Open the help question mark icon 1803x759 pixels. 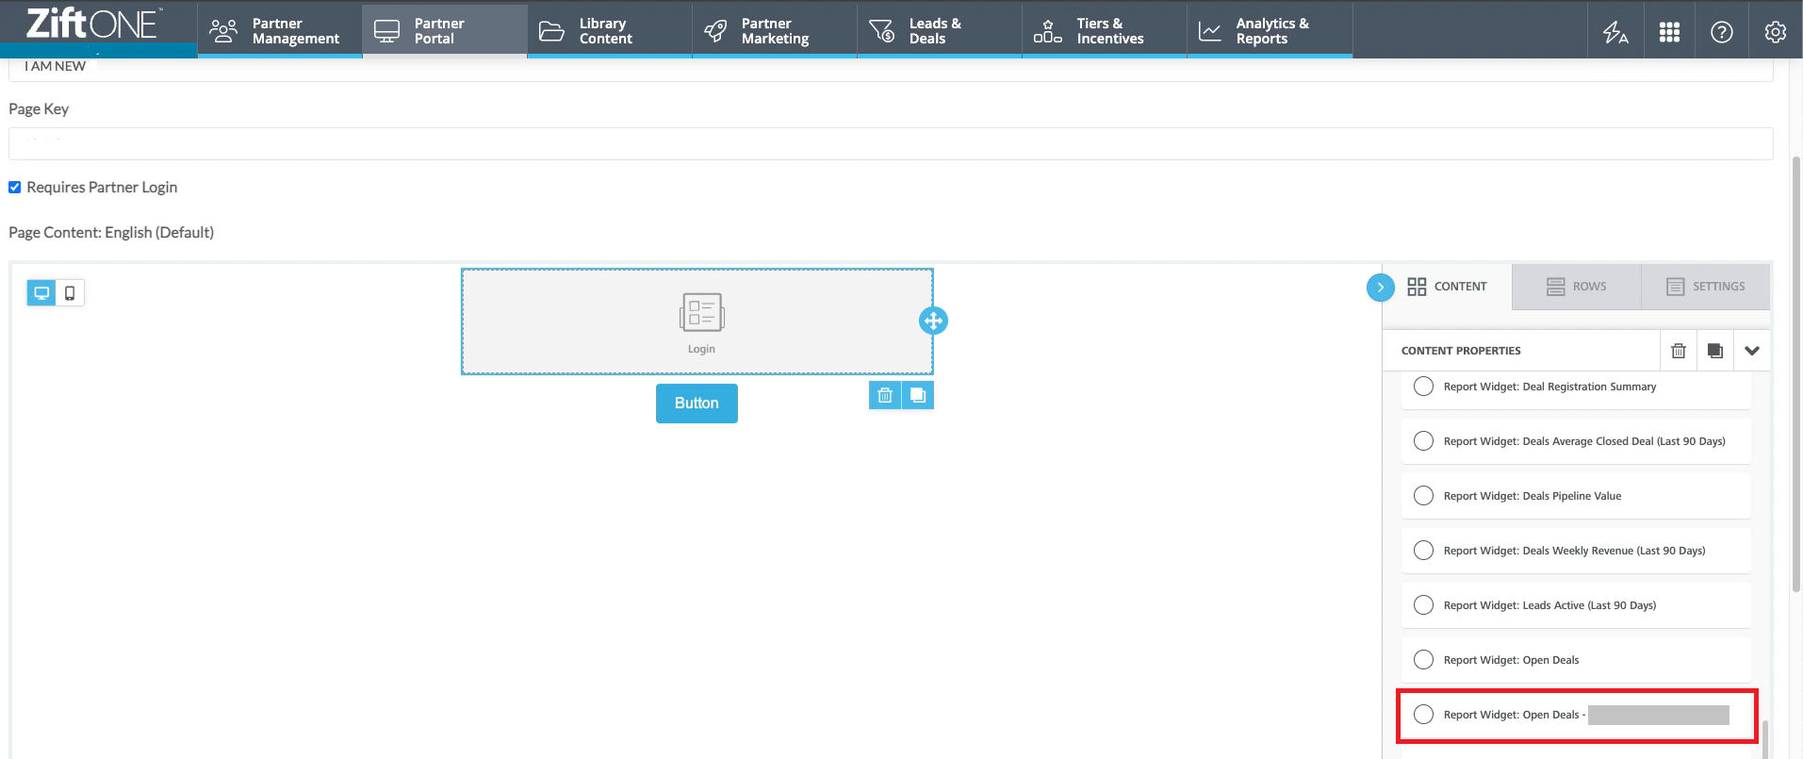click(x=1721, y=32)
